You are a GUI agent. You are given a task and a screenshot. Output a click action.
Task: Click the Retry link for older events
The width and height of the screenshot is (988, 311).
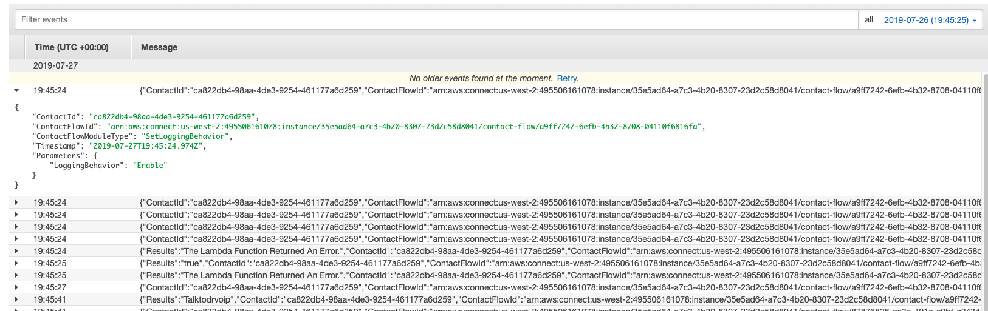(x=568, y=78)
